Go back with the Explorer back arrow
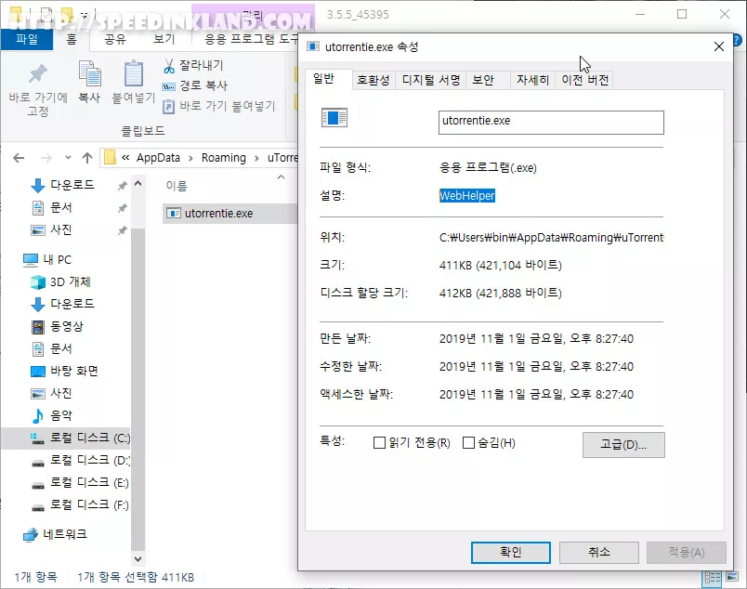 [19, 158]
